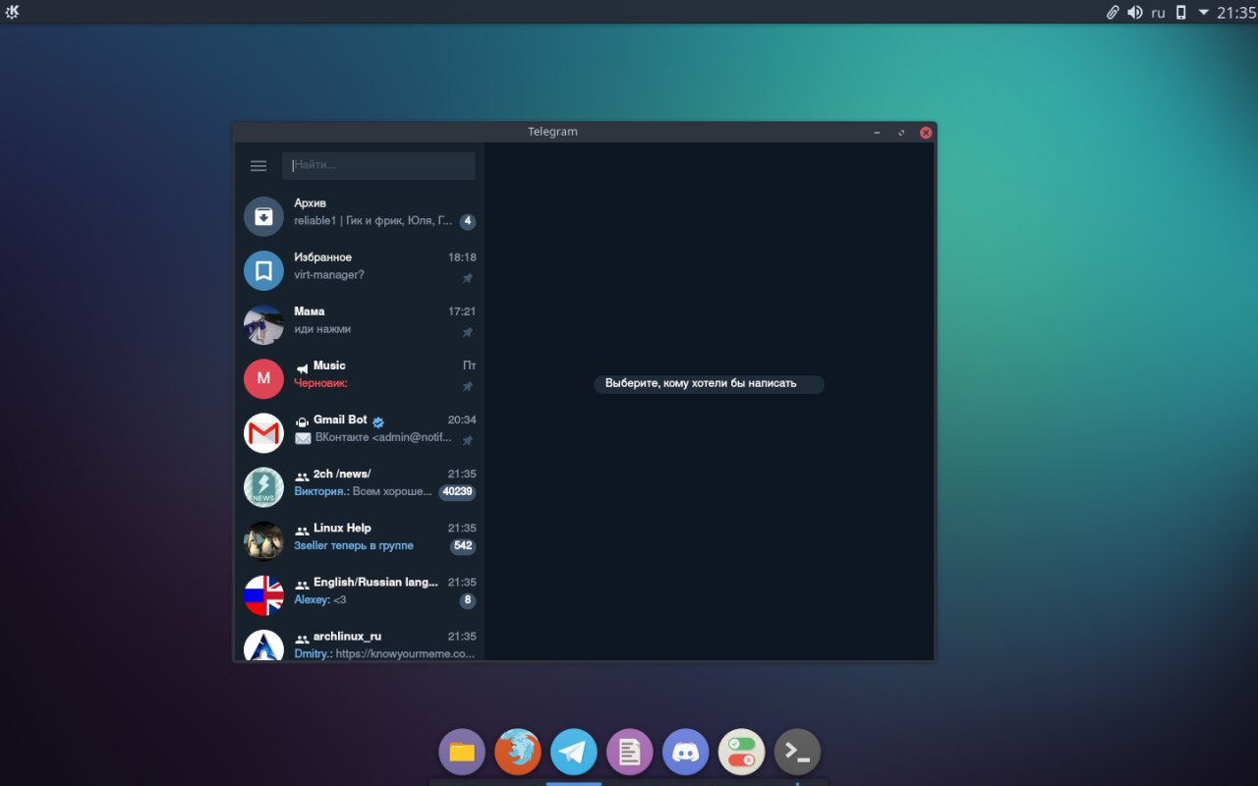This screenshot has height=786, width=1258.
Task: Open the volume control in tray
Action: pos(1135,13)
